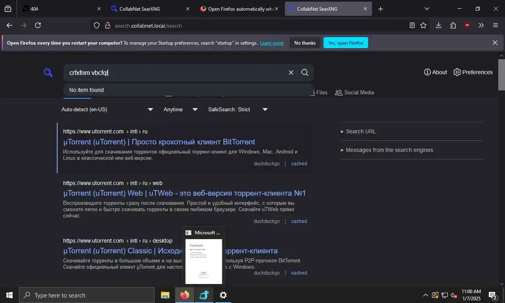Open Windows notification center
This screenshot has width=505, height=303.
[x=493, y=295]
